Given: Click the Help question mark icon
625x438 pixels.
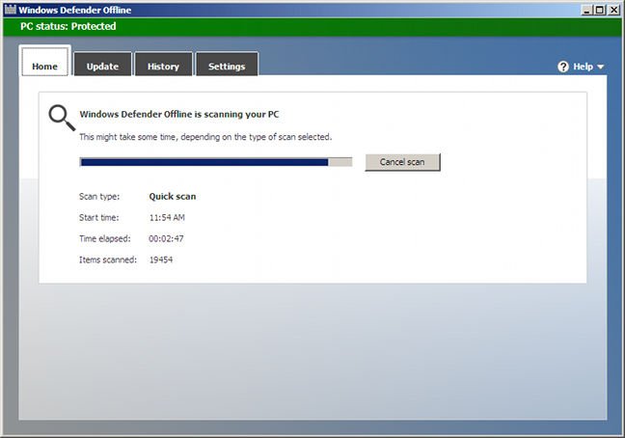Looking at the screenshot, I should 563,67.
